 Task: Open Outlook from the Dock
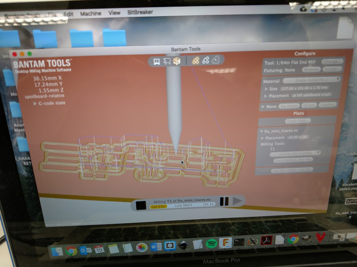pos(85,250)
